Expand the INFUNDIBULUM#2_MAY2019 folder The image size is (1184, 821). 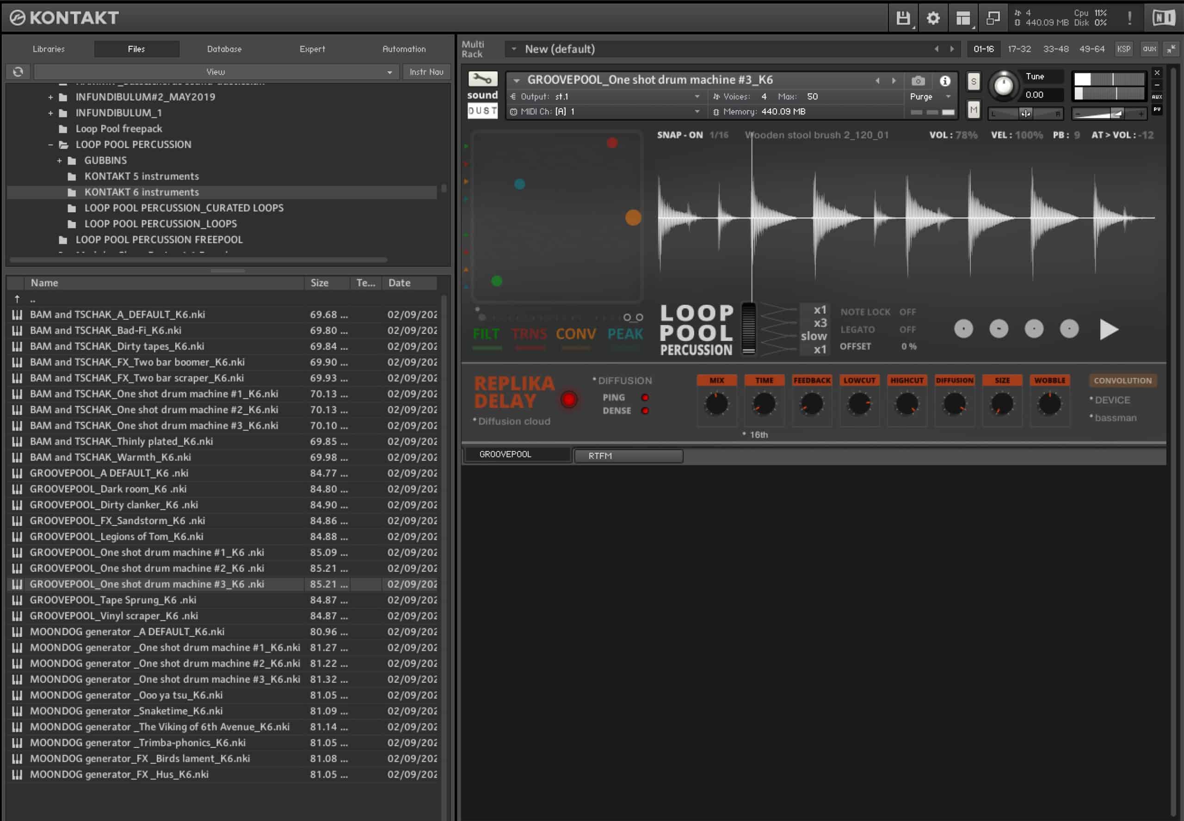coord(50,97)
